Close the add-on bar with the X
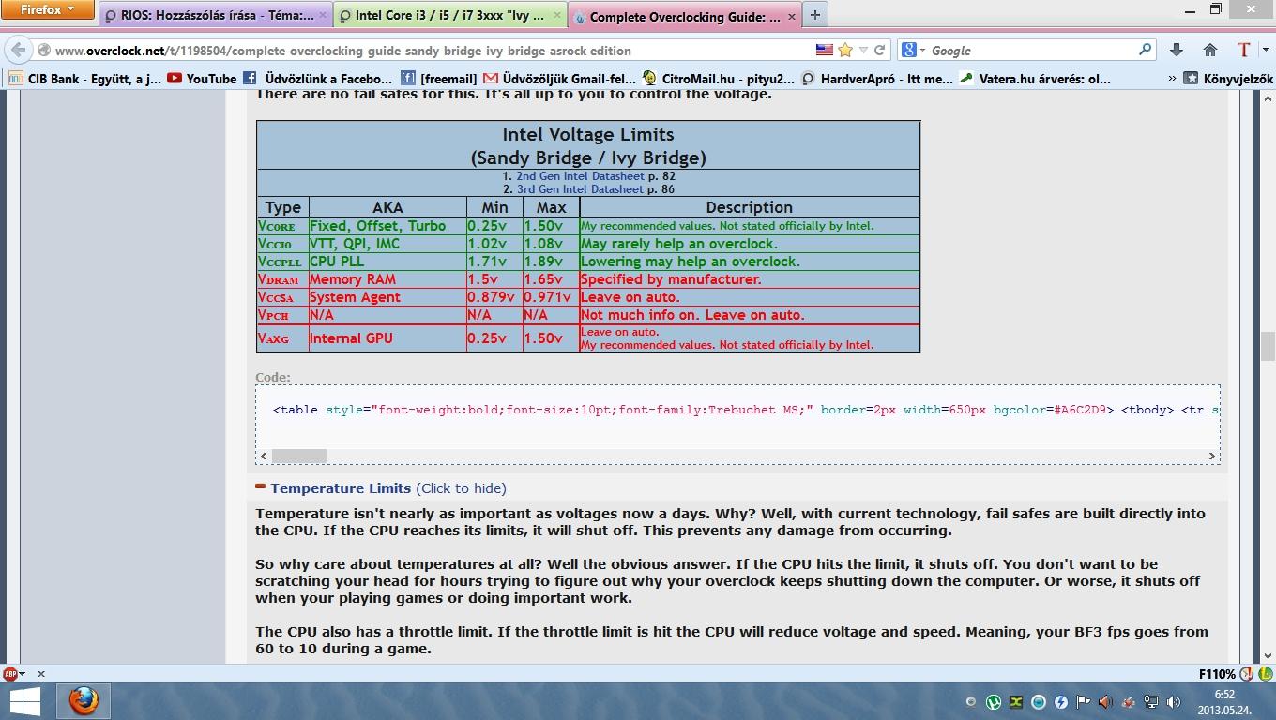Image resolution: width=1276 pixels, height=720 pixels. [40, 673]
